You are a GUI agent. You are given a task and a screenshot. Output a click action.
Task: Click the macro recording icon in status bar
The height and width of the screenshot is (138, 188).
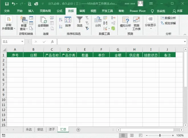(x=4, y=135)
